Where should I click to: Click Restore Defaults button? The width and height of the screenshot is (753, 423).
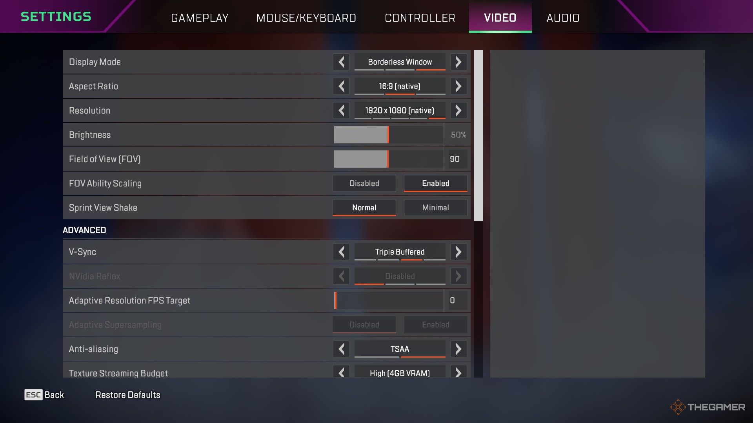pos(127,394)
